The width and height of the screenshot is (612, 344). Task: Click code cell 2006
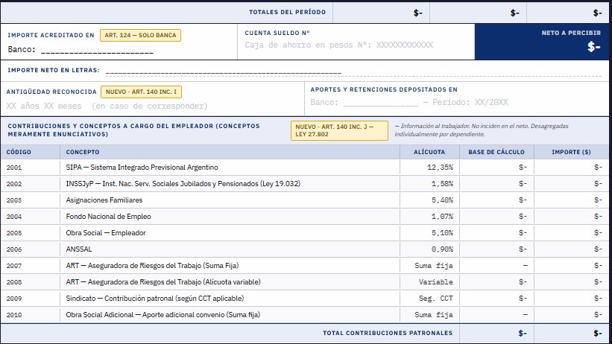(14, 249)
